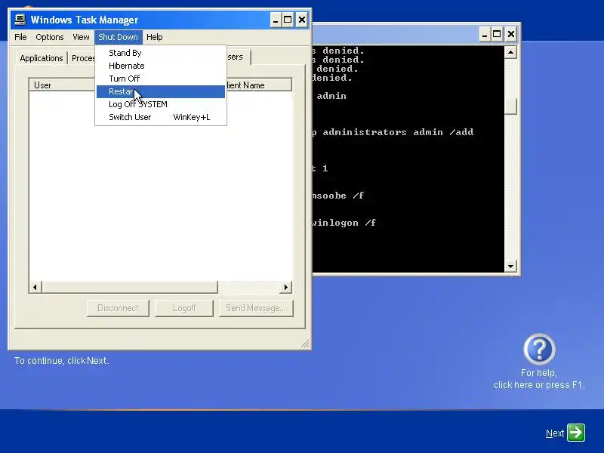Choose Stand By from Shut Down menu
The image size is (604, 453).
click(x=161, y=53)
